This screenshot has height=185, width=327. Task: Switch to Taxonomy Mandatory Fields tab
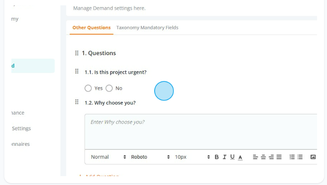coord(147,28)
